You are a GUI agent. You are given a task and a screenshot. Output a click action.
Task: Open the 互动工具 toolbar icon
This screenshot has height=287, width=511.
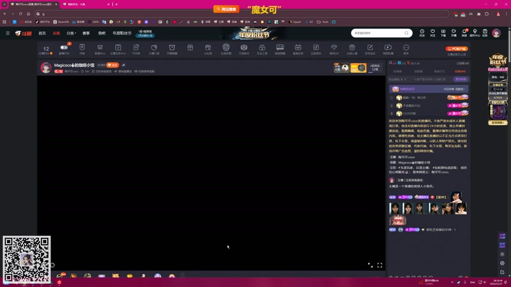pyautogui.click(x=262, y=49)
